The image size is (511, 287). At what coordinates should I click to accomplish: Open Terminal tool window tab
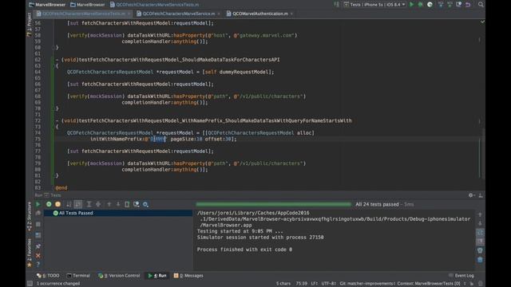point(78,276)
